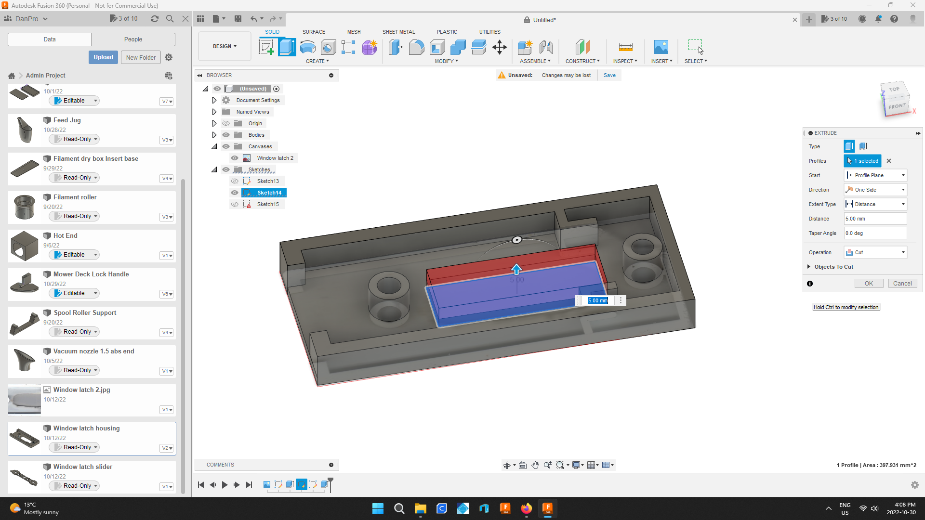Open the Measure tool under Inspect
This screenshot has width=925, height=520.
[x=625, y=48]
